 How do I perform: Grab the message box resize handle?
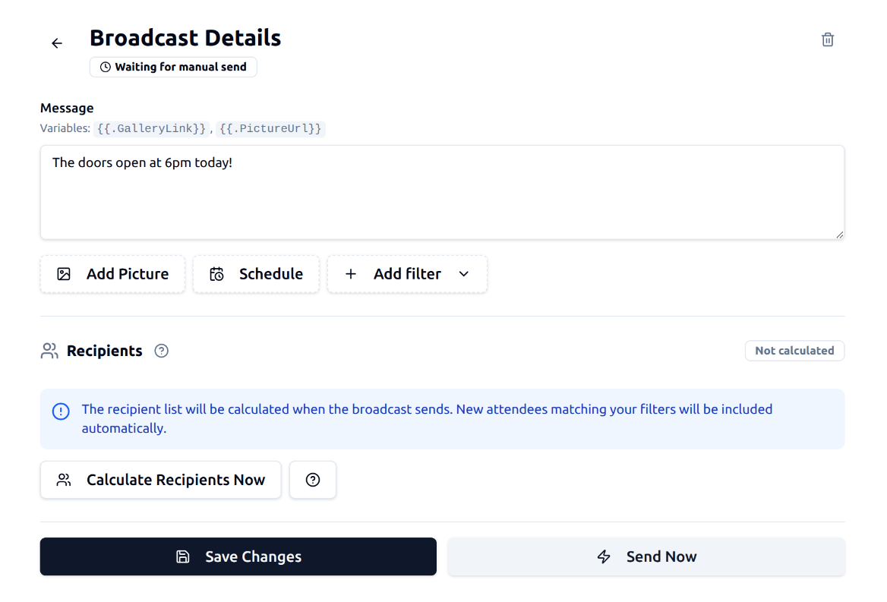click(839, 235)
